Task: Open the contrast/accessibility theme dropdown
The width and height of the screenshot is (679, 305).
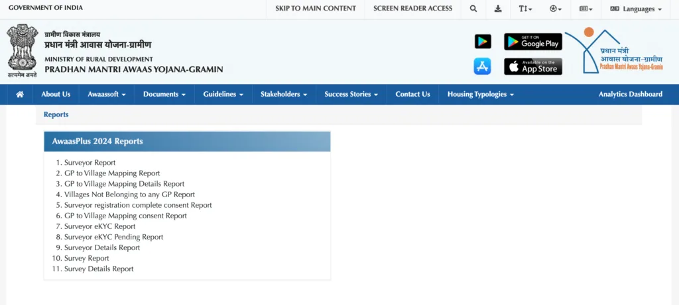Action: [556, 9]
